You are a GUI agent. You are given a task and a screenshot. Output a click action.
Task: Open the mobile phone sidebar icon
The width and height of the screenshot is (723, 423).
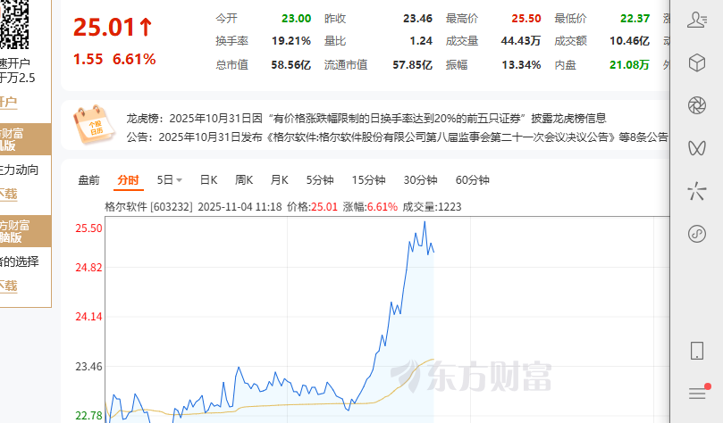pyautogui.click(x=697, y=351)
